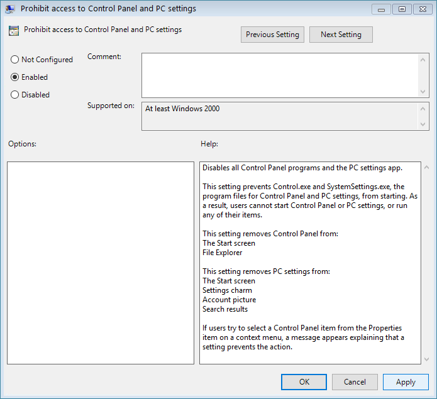Select the Not Configured radio button
The width and height of the screenshot is (437, 399).
15,60
